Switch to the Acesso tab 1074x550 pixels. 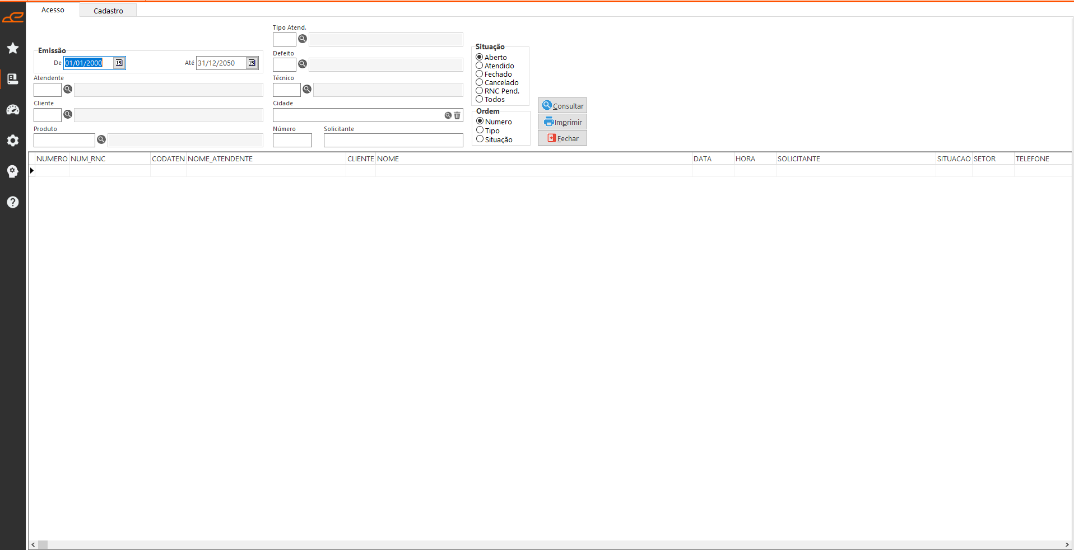click(x=53, y=10)
